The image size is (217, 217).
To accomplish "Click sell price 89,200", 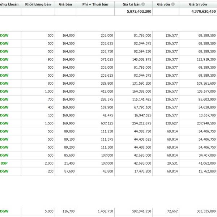I will point(69,147).
